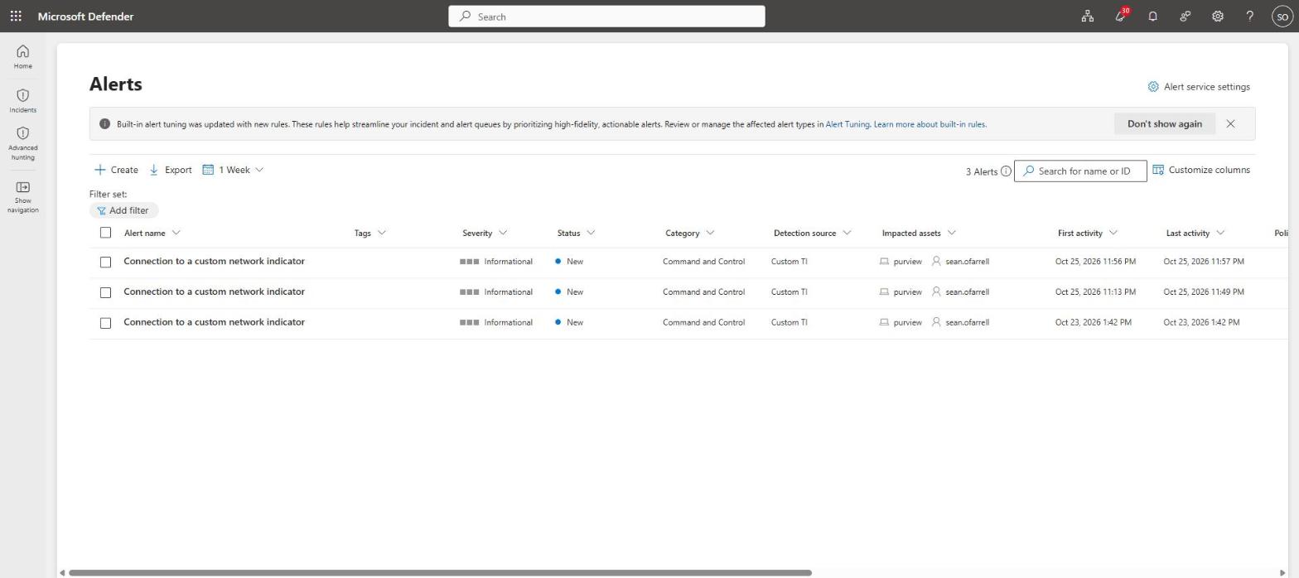The image size is (1299, 578).
Task: Click the top global Search box
Action: click(606, 17)
